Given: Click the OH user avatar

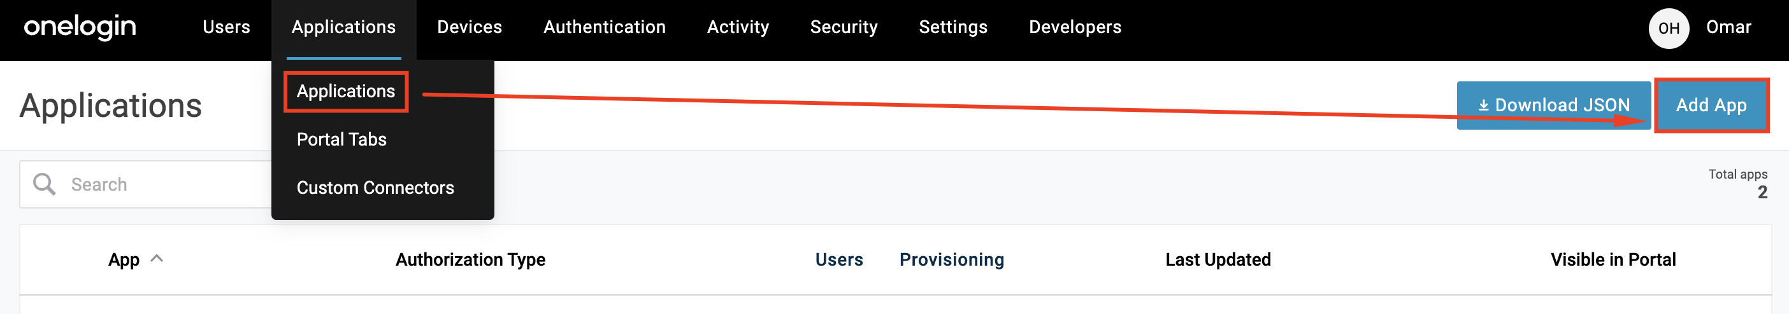Looking at the screenshot, I should click(x=1668, y=29).
